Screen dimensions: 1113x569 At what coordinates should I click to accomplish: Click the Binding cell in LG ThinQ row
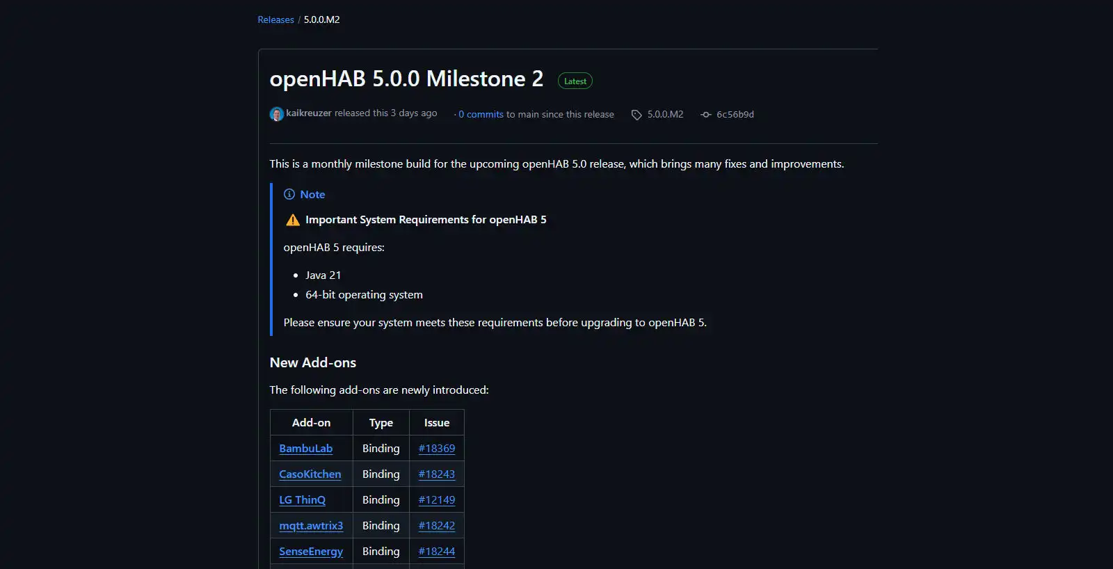tap(381, 500)
